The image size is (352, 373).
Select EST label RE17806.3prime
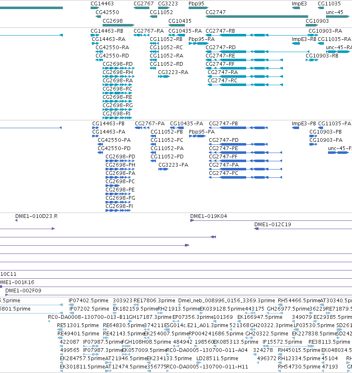pyautogui.click(x=154, y=301)
